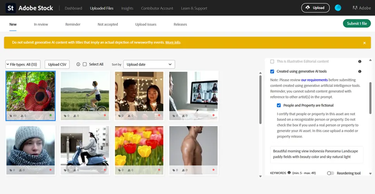Open the our requirements link
The image size is (375, 194).
point(315,80)
